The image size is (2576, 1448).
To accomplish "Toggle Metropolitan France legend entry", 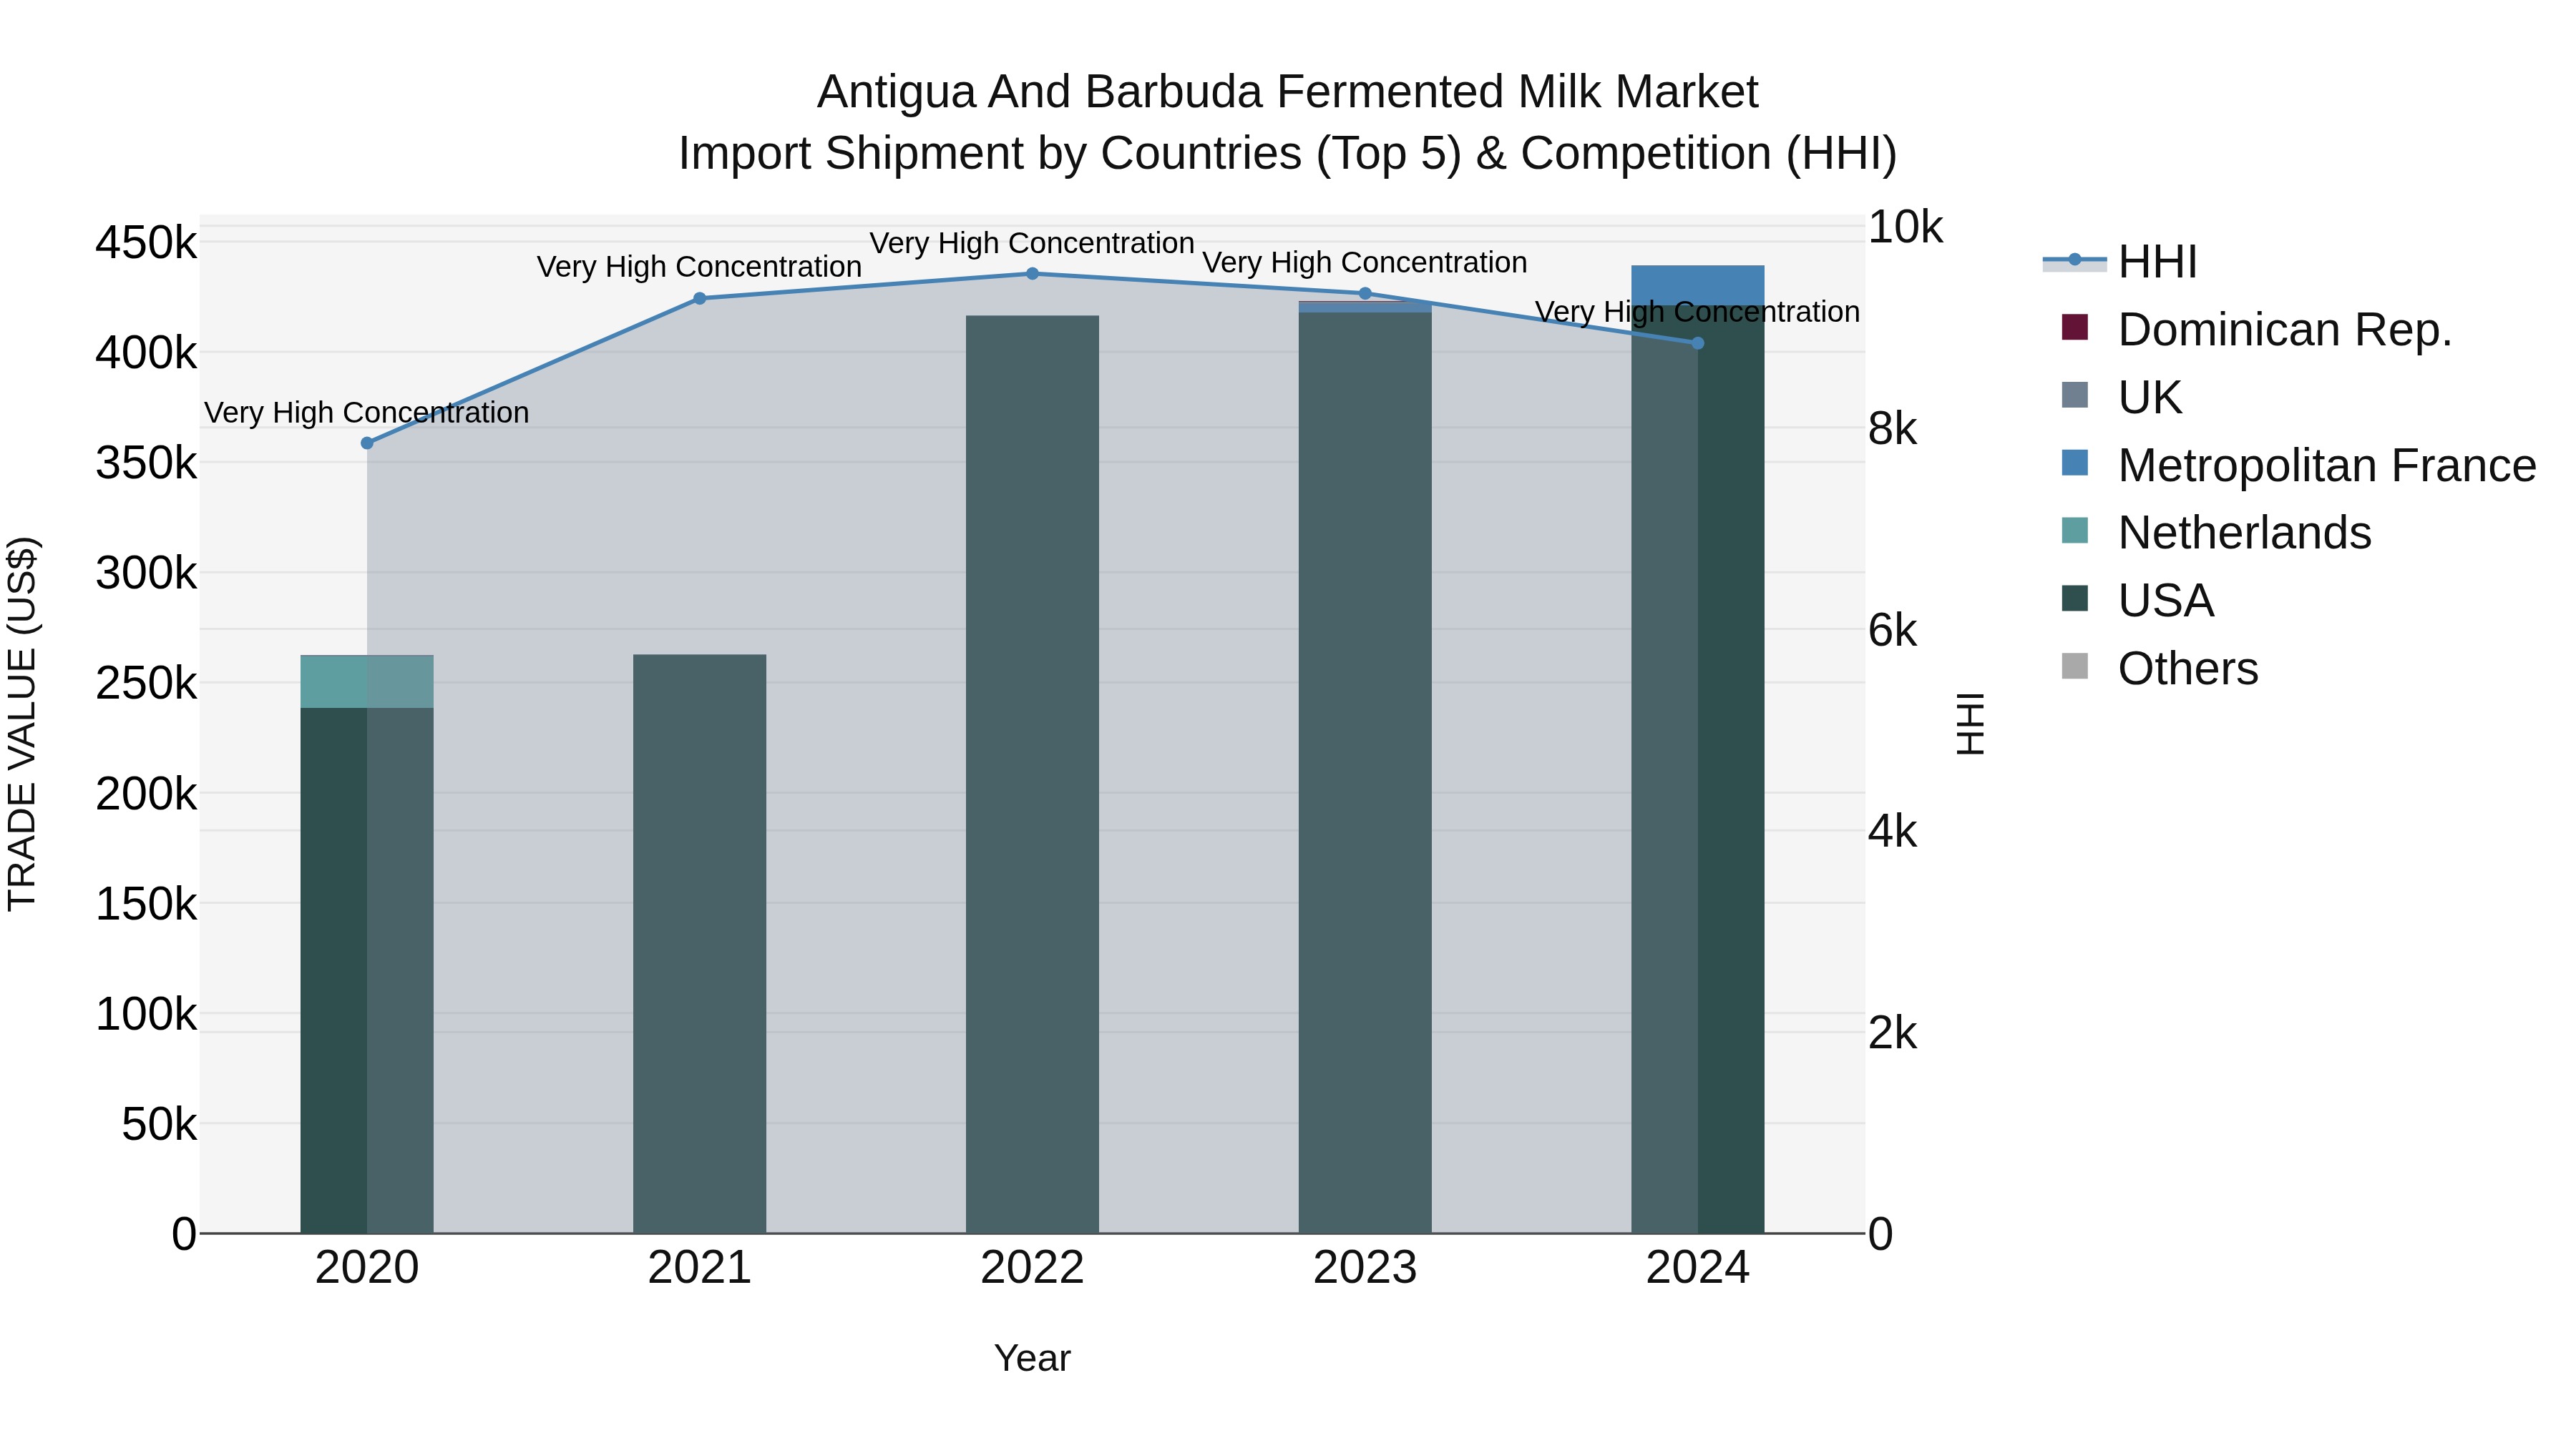I will pyautogui.click(x=2298, y=466).
